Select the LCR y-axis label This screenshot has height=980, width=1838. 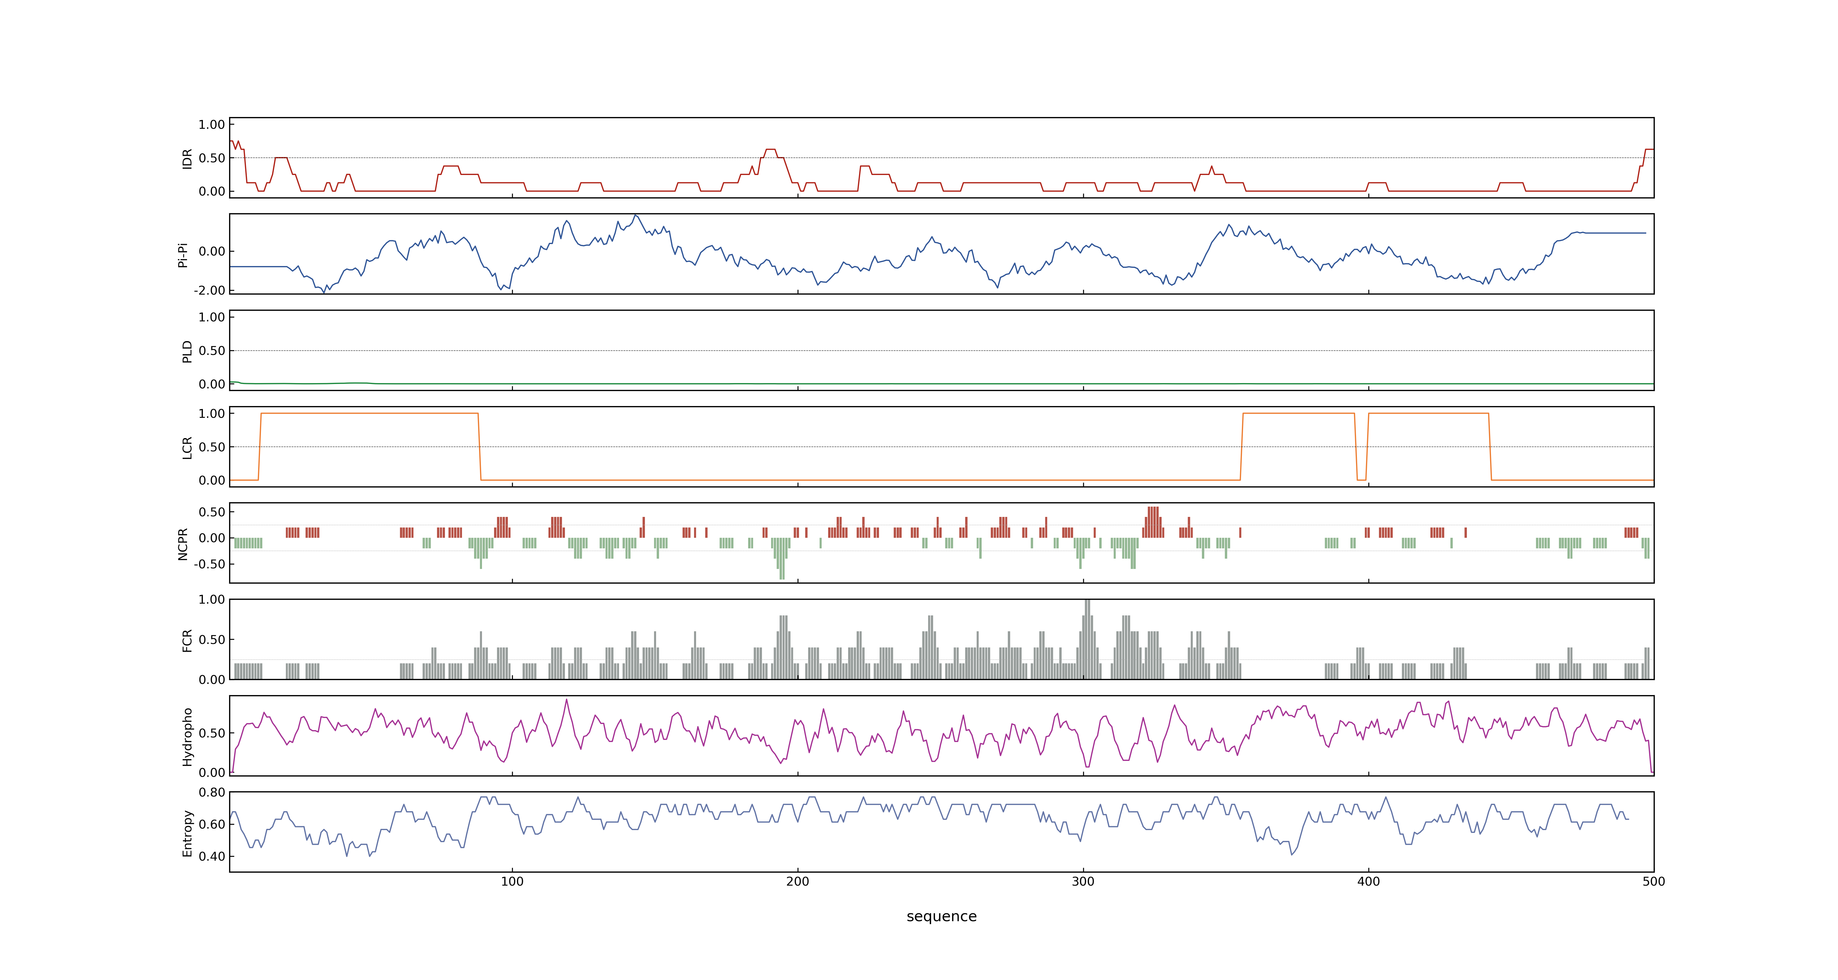coord(187,447)
